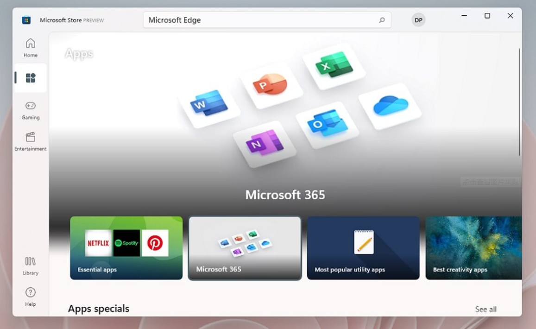This screenshot has height=329, width=536.
Task: Open the Help page
Action: 31,297
